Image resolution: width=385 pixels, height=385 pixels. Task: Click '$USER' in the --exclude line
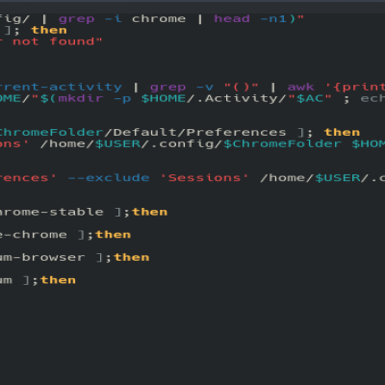click(338, 178)
